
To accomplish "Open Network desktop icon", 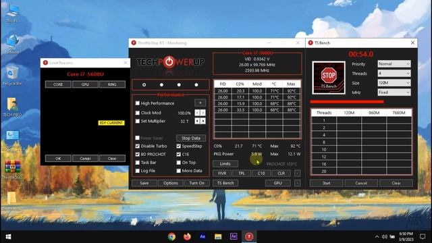I will click(x=12, y=44).
